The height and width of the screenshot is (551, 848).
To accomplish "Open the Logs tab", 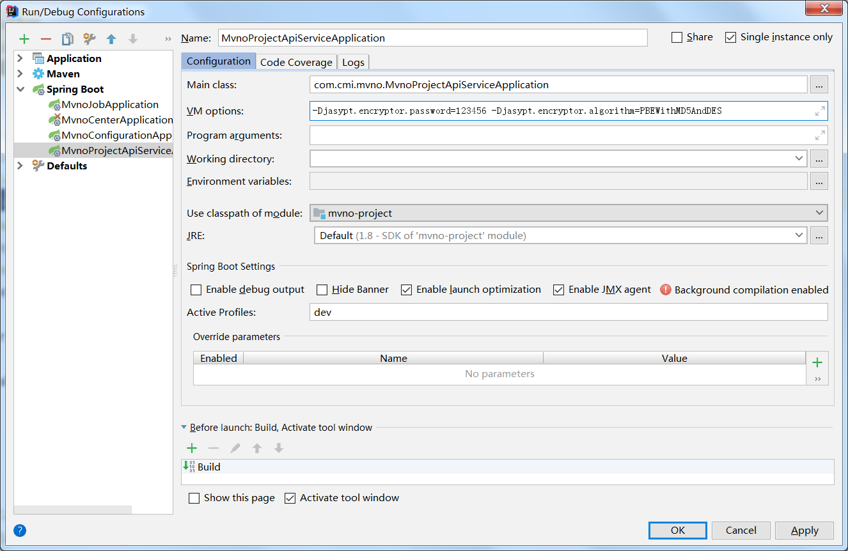I will tap(353, 62).
